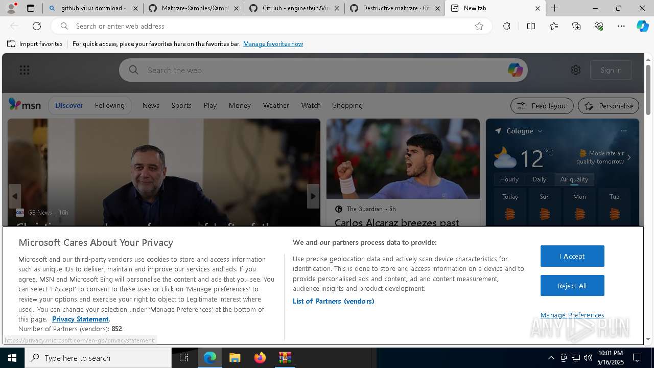The image size is (654, 368).
Task: Switch to the Destructive malware GitHub tab
Action: click(x=395, y=8)
